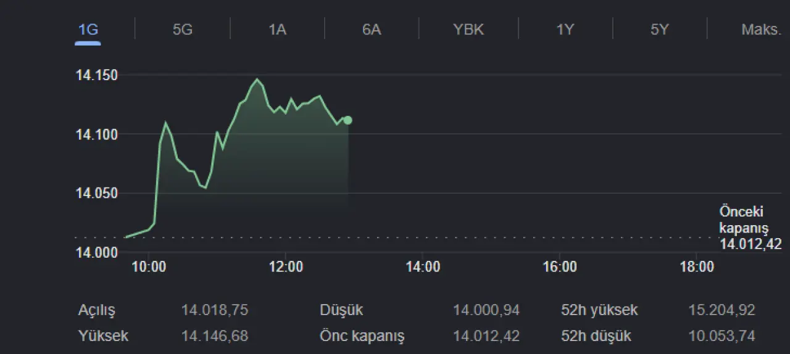Click the Düşük value 14.000,94

(x=486, y=310)
